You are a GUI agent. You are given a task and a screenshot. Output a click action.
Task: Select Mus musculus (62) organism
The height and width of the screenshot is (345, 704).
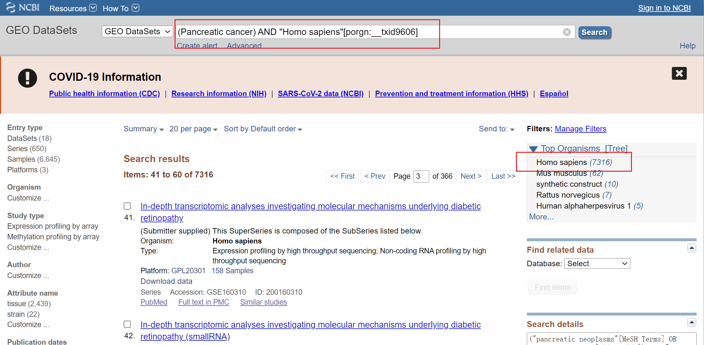[570, 173]
